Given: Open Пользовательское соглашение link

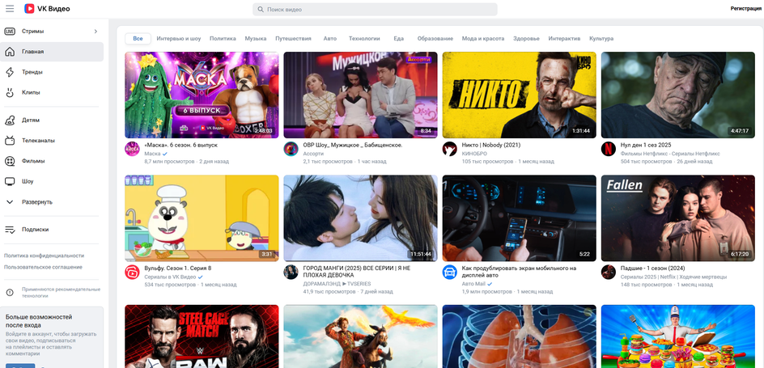Looking at the screenshot, I should pyautogui.click(x=43, y=267).
